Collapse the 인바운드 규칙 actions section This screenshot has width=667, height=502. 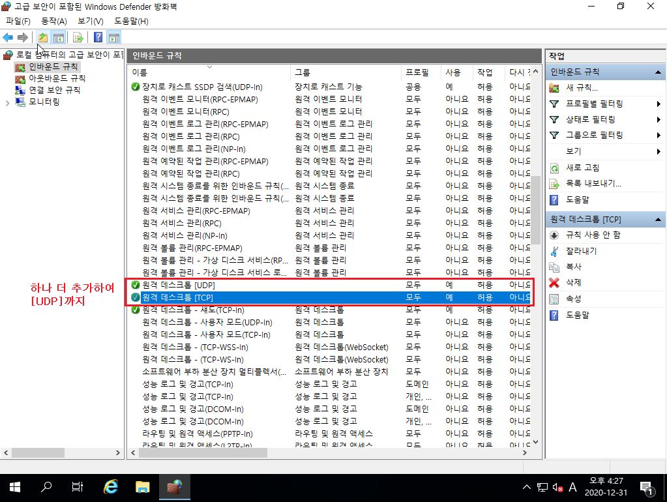[658, 72]
